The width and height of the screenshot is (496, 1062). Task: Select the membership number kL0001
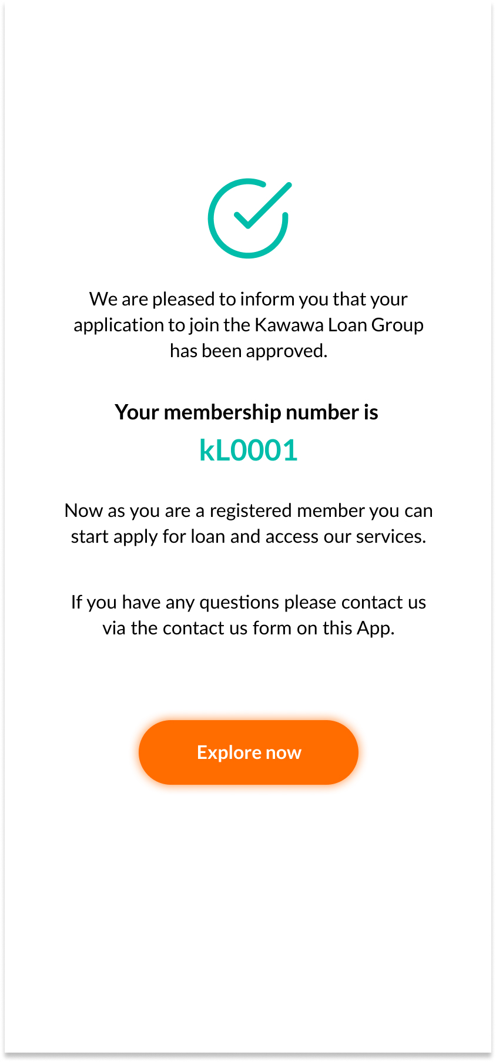point(249,451)
